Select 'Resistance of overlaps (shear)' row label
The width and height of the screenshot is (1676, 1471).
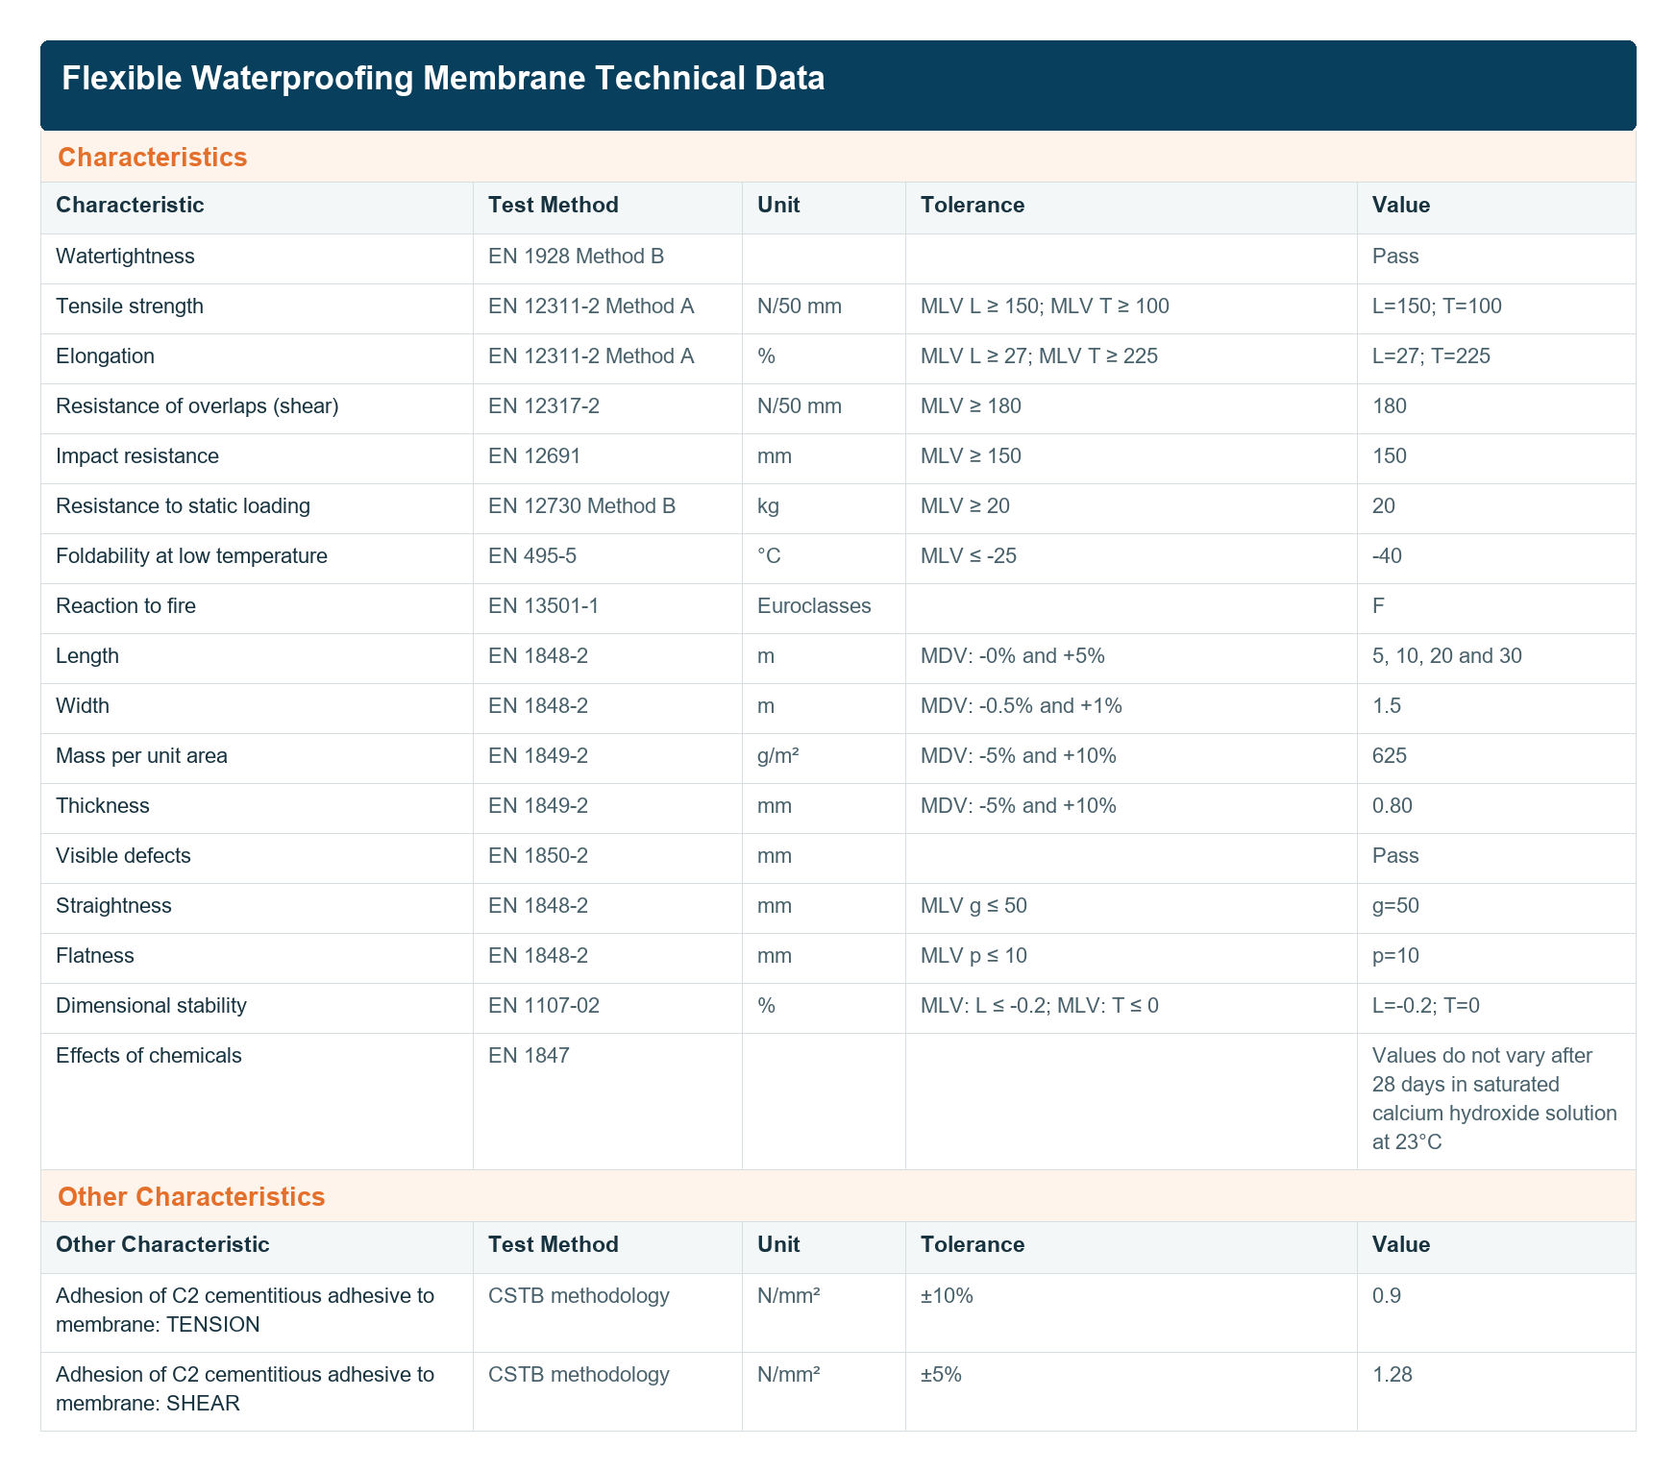[x=197, y=405]
